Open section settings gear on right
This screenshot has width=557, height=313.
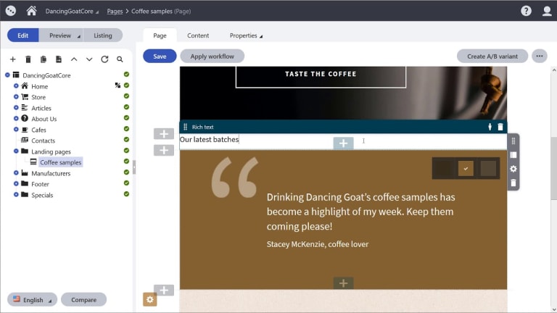coord(513,169)
